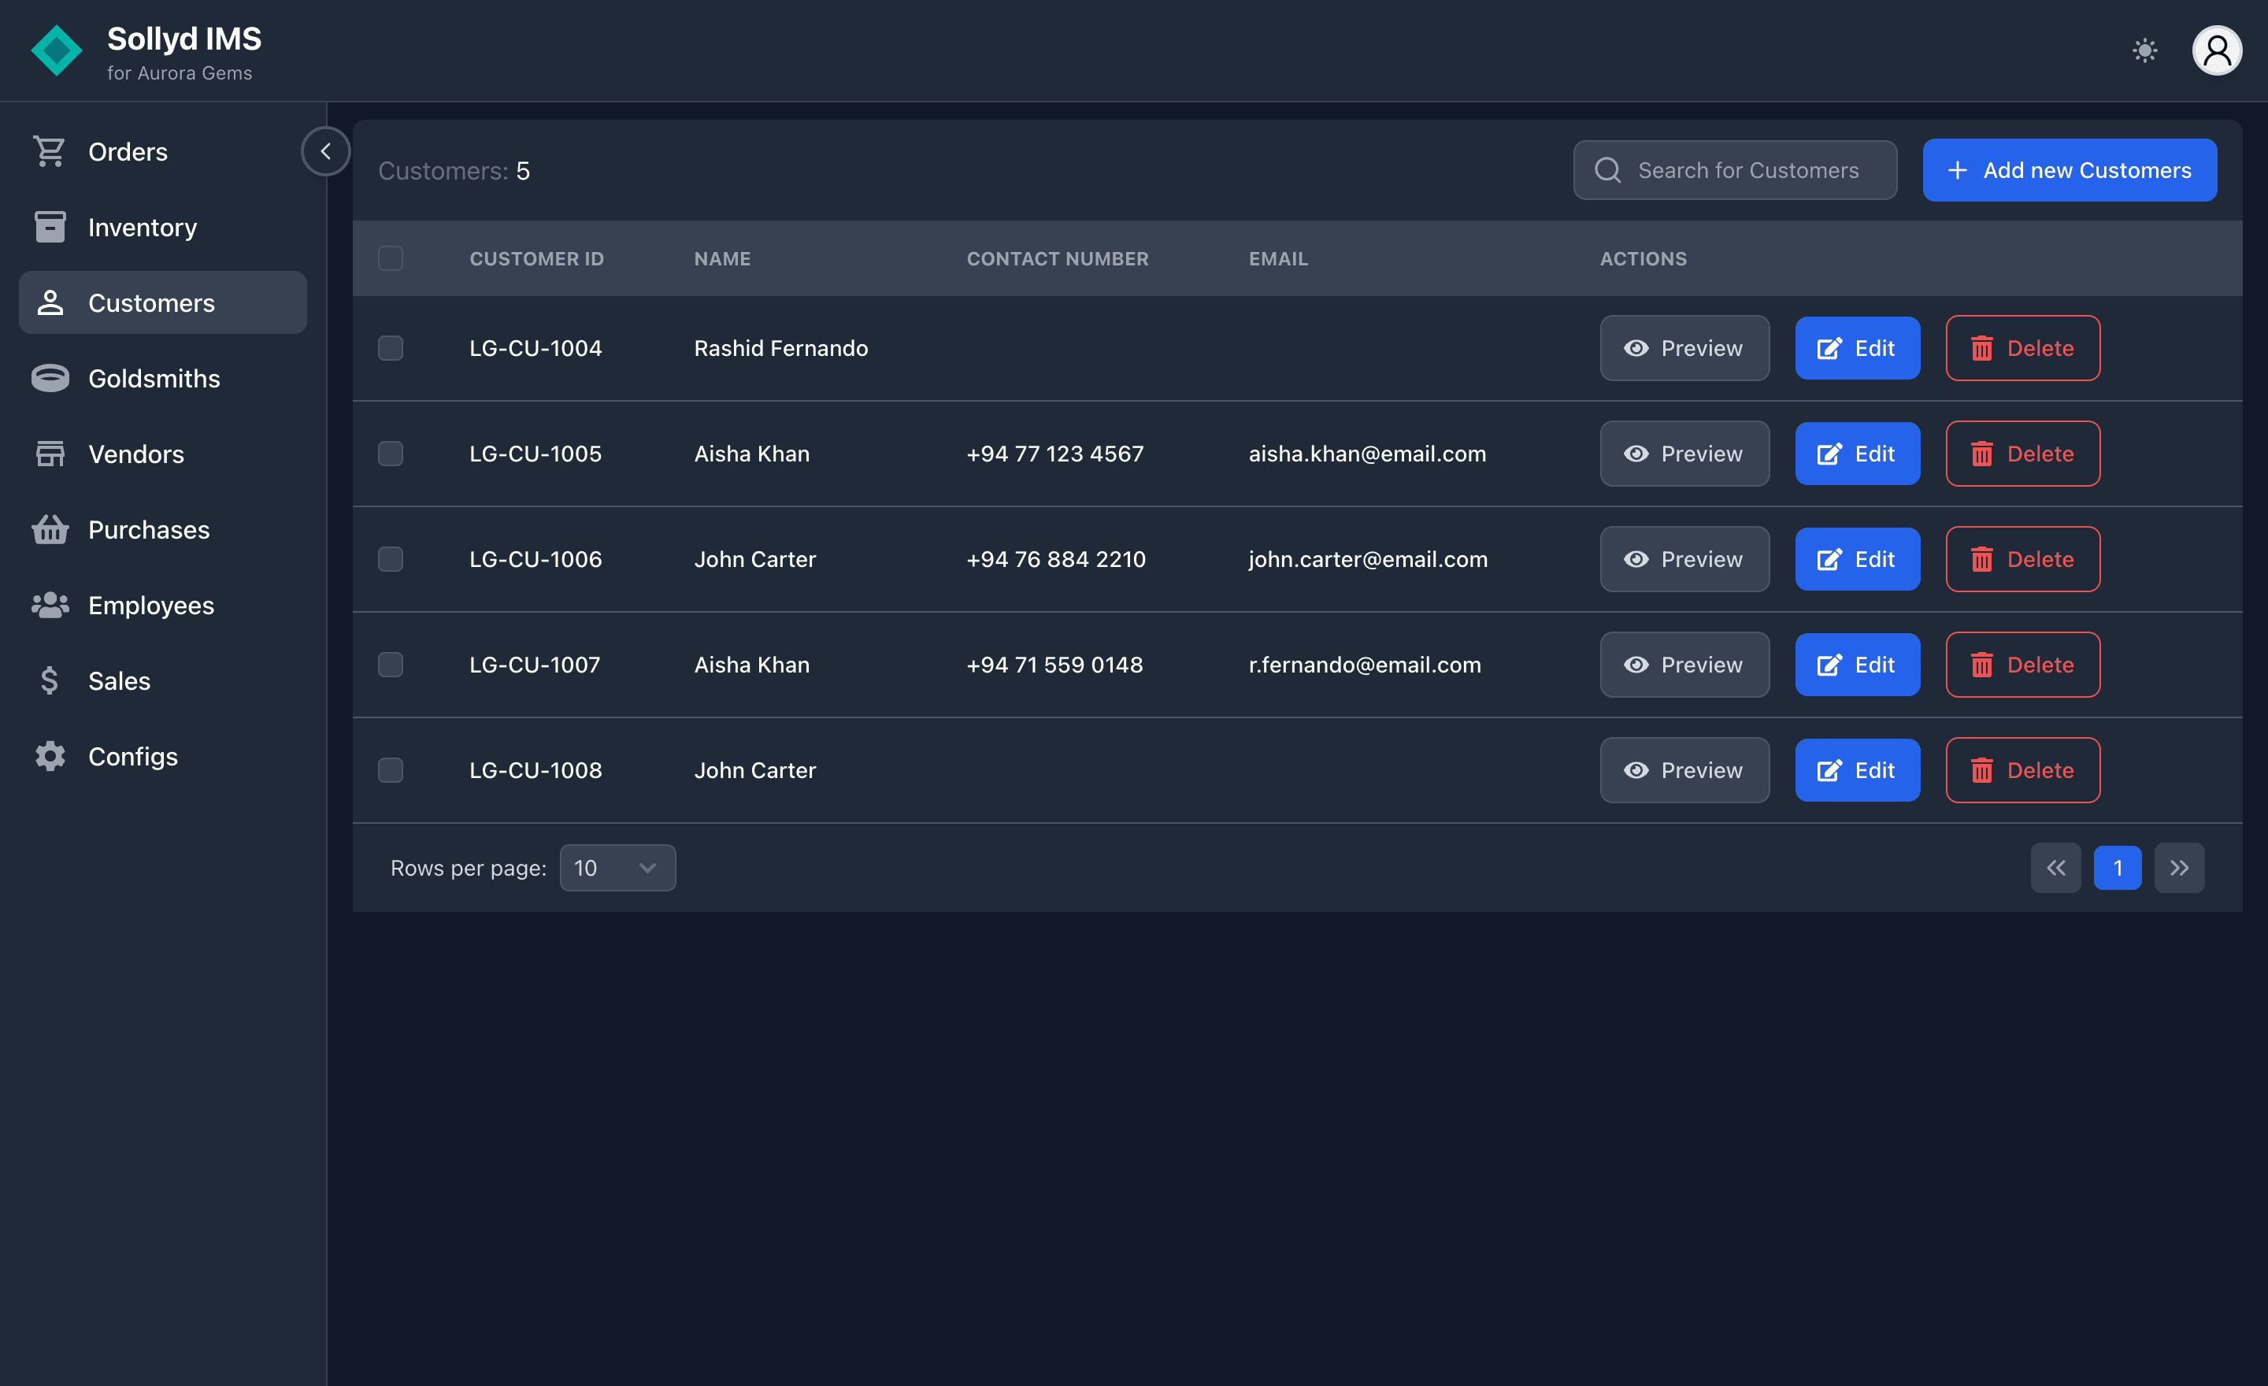Click the Orders cart icon
Screen dimensions: 2268x1386
pyautogui.click(x=50, y=151)
